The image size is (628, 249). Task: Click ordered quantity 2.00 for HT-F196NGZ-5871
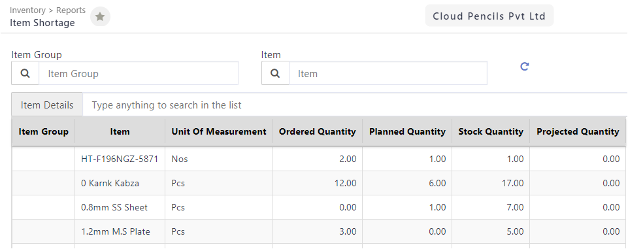[x=317, y=159]
